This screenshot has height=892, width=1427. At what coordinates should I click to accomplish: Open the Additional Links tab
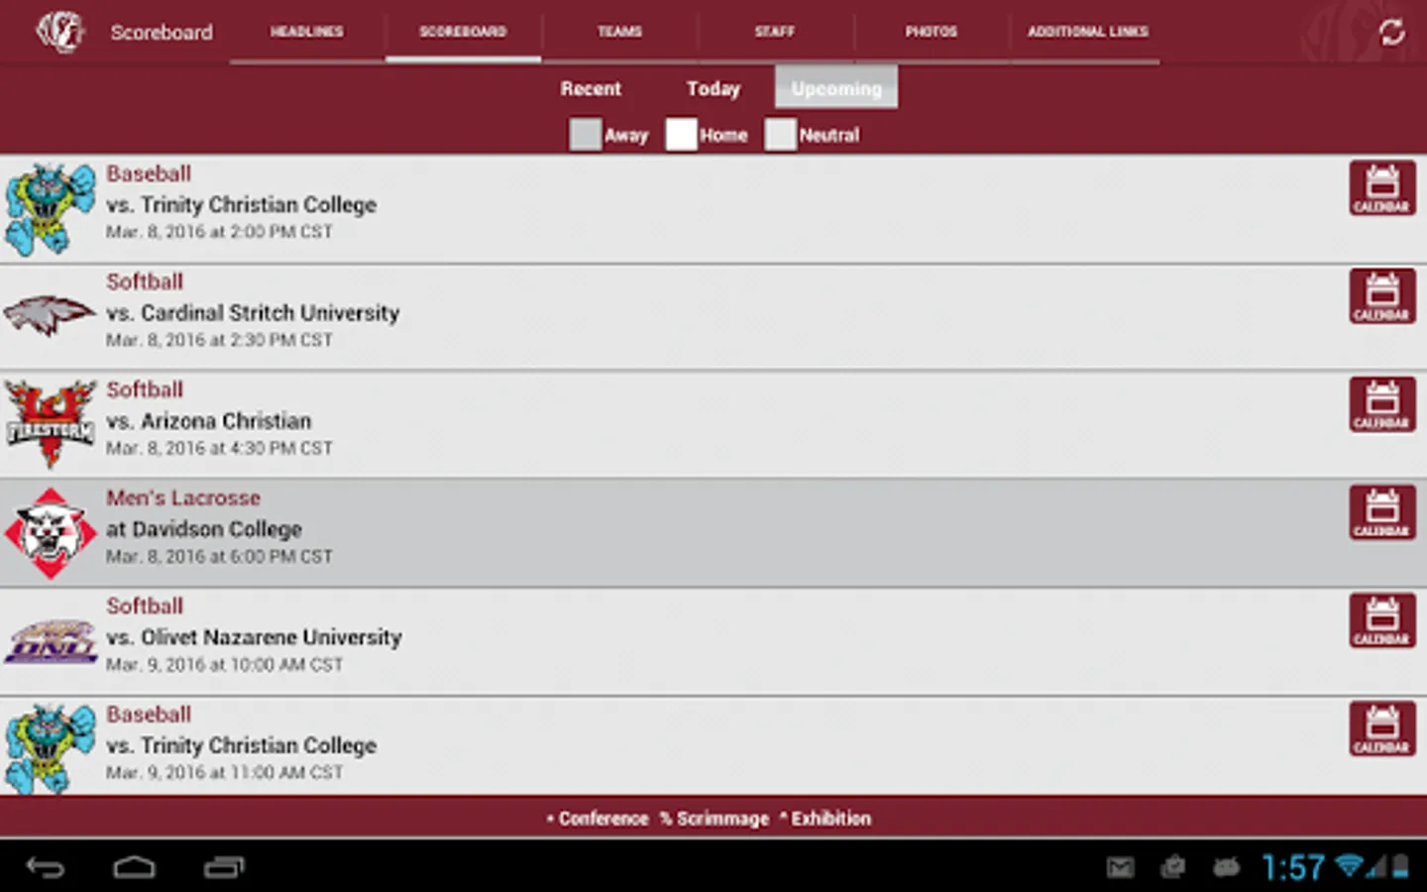pyautogui.click(x=1087, y=32)
